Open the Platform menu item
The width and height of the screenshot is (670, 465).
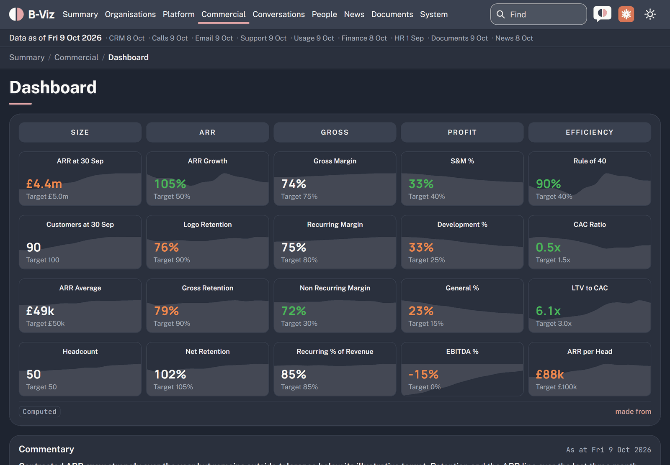179,14
